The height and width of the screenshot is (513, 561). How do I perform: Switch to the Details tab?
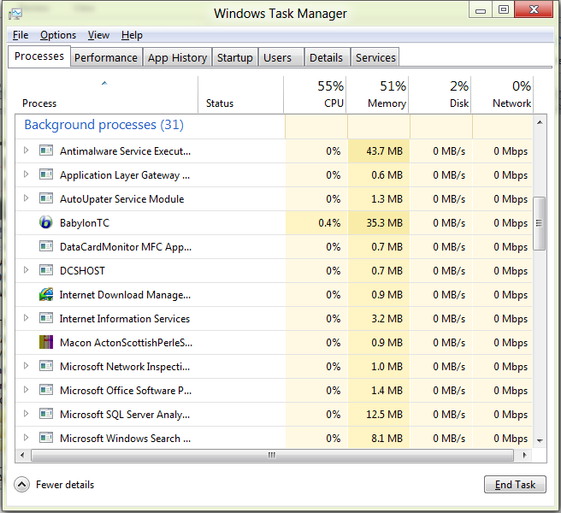(x=327, y=57)
